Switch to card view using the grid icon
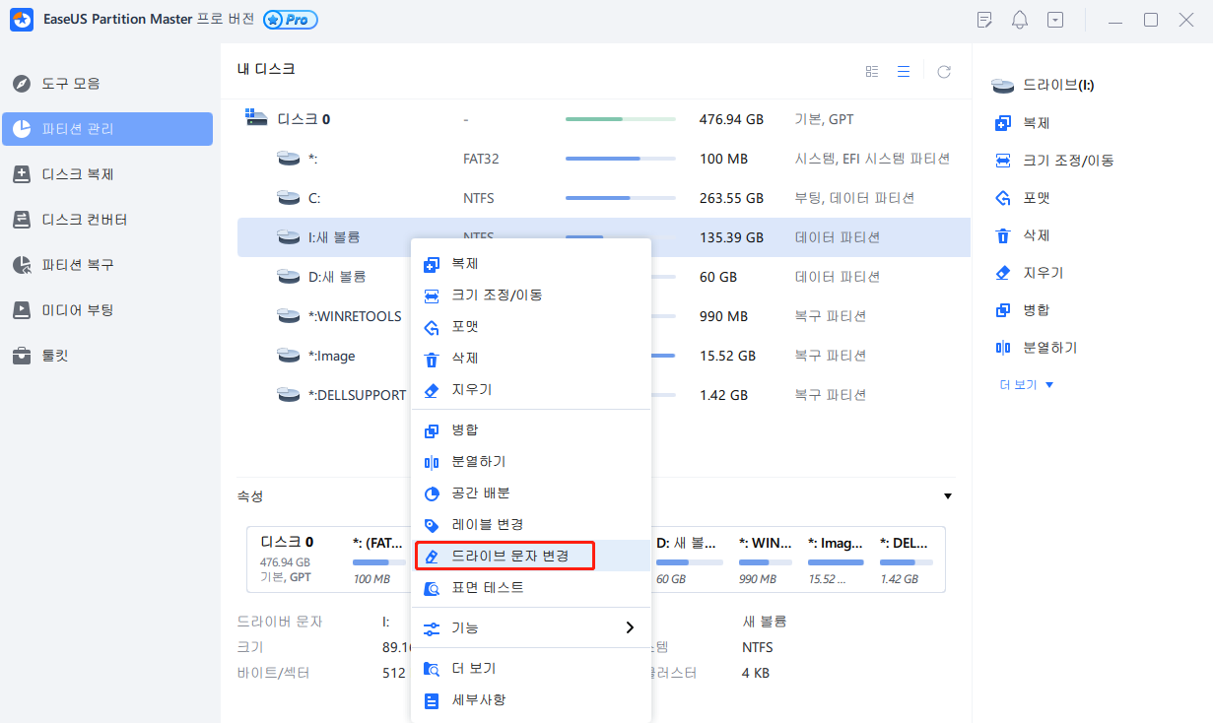The image size is (1213, 723). point(871,71)
